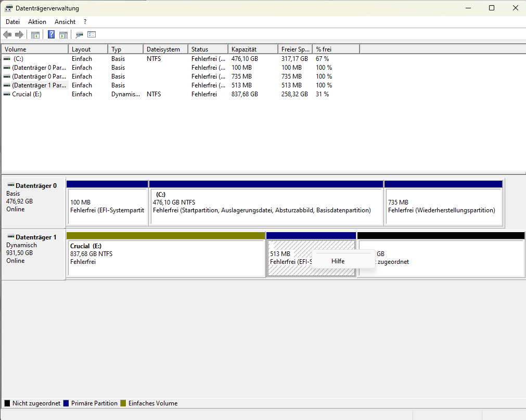Sort by the Typ column header

coord(126,49)
